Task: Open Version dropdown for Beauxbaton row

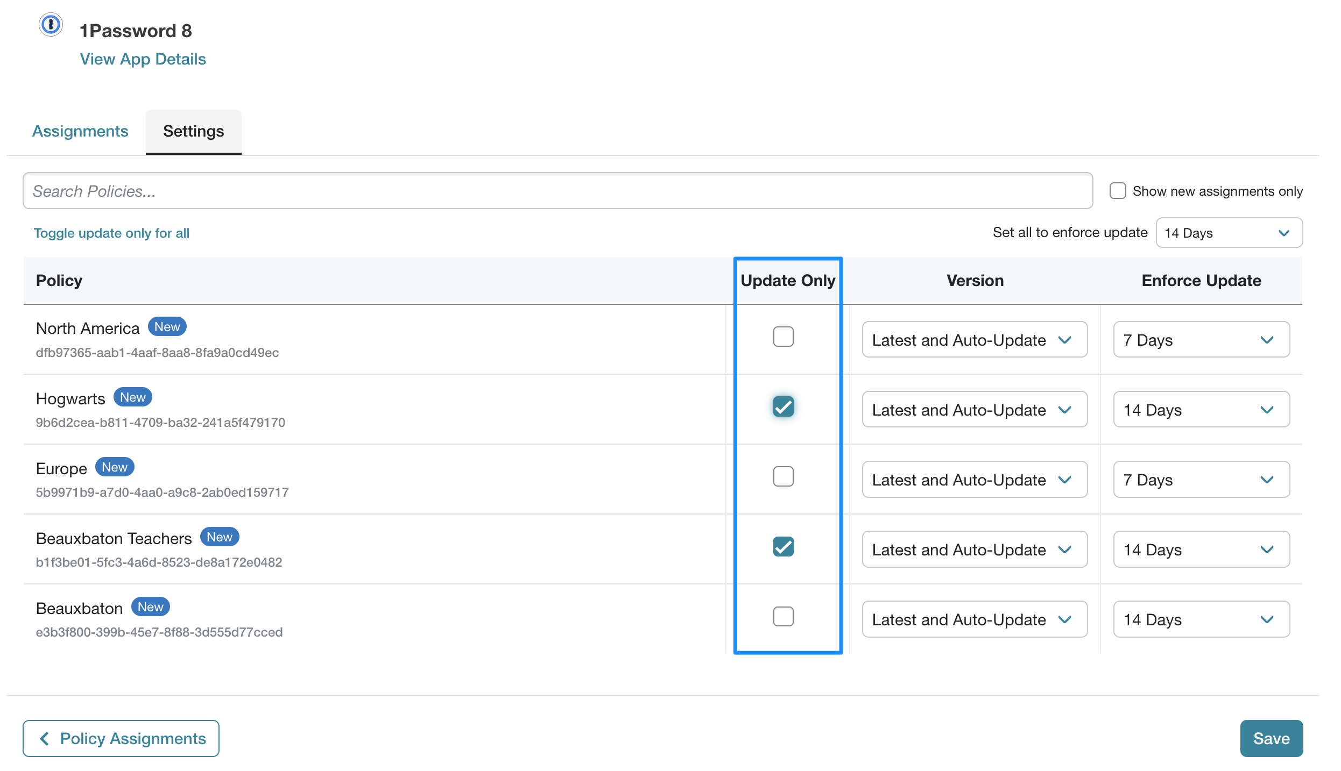Action: (975, 619)
